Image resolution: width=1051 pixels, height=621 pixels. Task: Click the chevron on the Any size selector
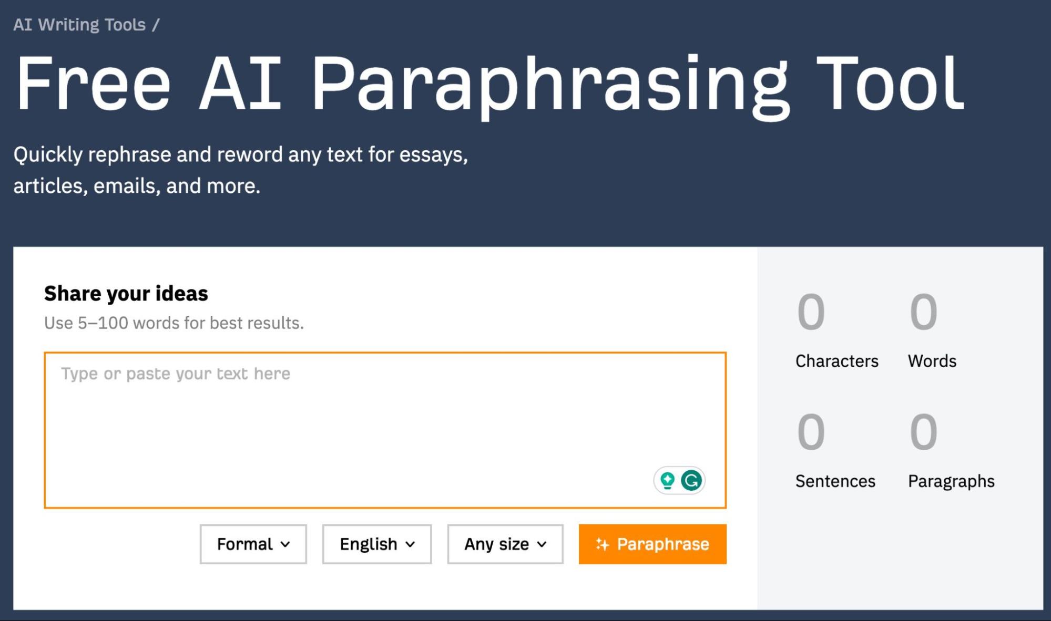542,545
